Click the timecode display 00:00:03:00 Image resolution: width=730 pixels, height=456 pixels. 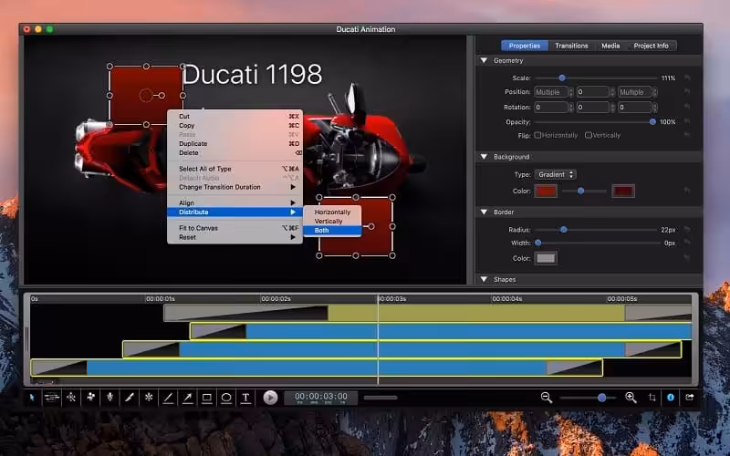[321, 398]
